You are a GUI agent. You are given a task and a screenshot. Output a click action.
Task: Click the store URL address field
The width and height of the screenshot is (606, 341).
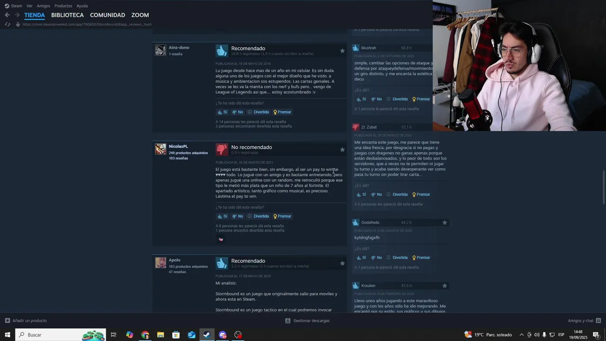[x=87, y=24]
